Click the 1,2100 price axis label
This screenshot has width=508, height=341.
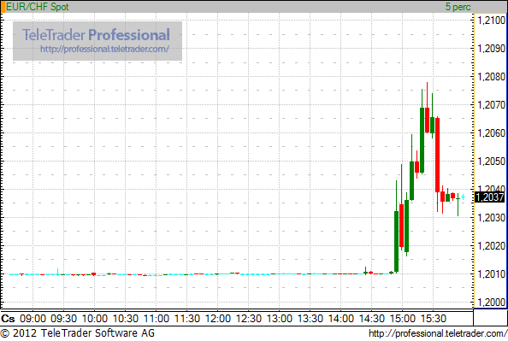coord(492,21)
